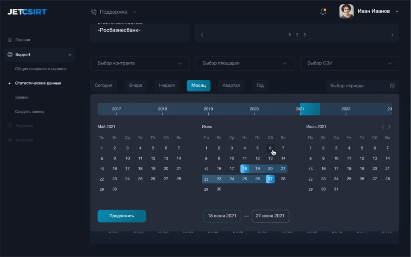Click the calendar icon in Выбор периода
411x257 pixels.
(392, 86)
